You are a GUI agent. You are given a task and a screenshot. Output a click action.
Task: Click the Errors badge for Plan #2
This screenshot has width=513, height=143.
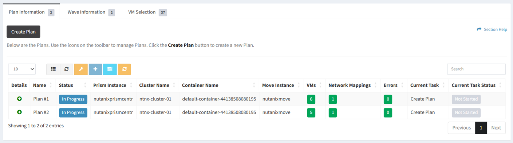coord(388,113)
